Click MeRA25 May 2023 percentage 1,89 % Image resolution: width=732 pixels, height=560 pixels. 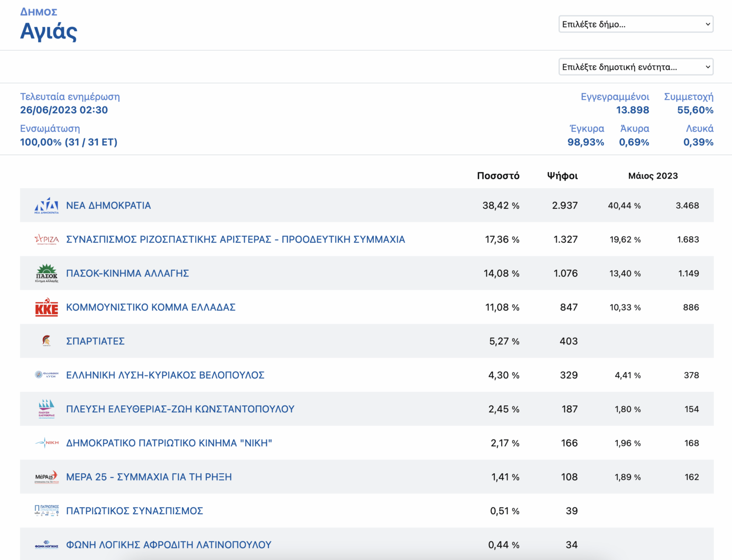coord(628,477)
